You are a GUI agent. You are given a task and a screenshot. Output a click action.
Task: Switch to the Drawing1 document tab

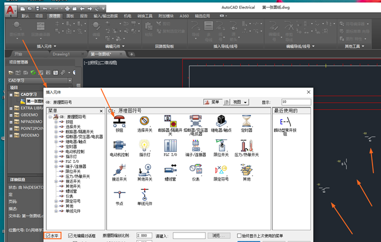[x=61, y=54]
